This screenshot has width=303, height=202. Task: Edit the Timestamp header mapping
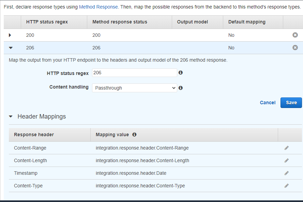(x=287, y=173)
